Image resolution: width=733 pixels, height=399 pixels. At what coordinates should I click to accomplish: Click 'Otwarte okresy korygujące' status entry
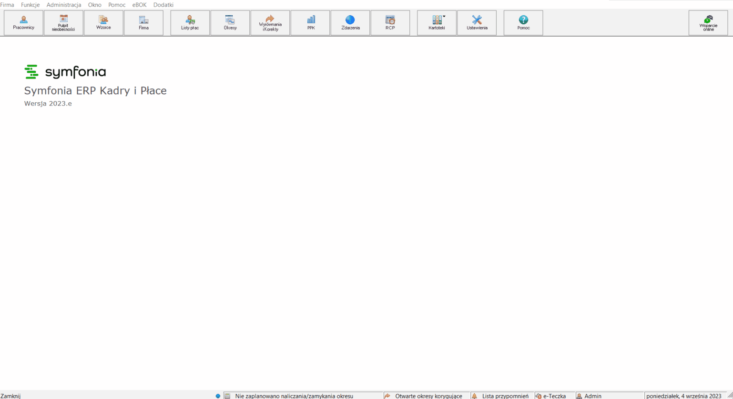pos(428,396)
